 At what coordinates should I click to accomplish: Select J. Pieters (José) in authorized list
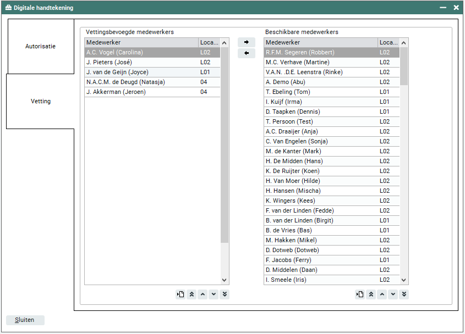141,62
